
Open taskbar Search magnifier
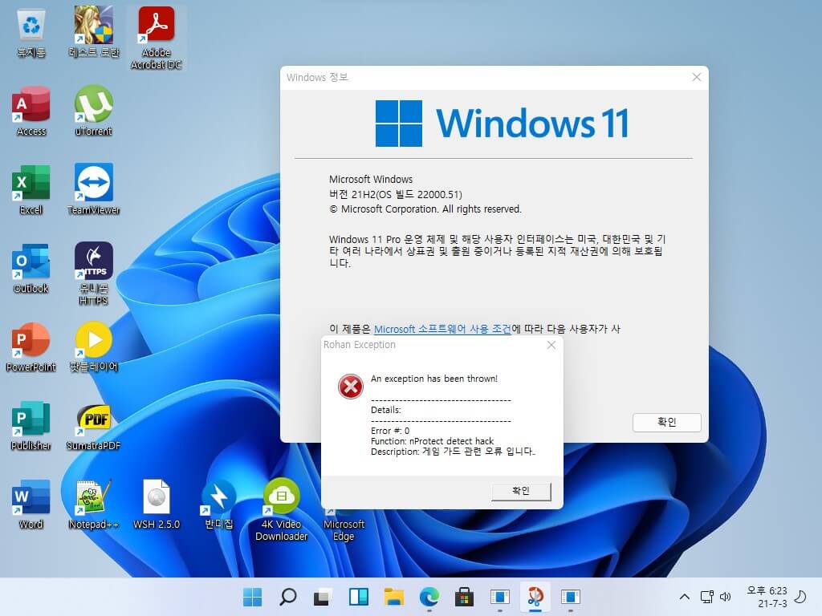click(x=288, y=597)
